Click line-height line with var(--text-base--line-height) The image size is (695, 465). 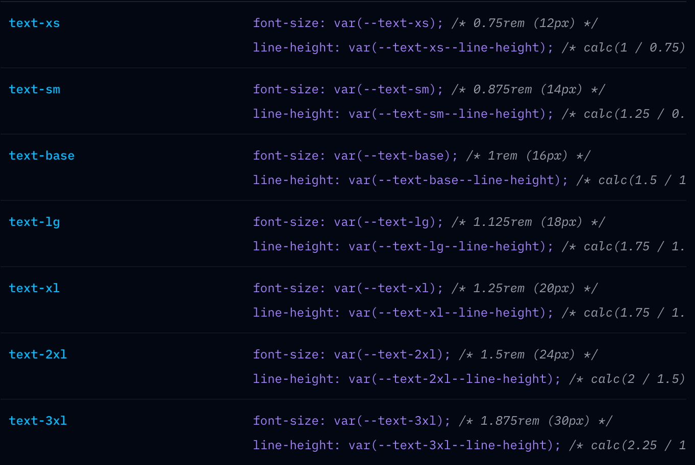click(469, 180)
